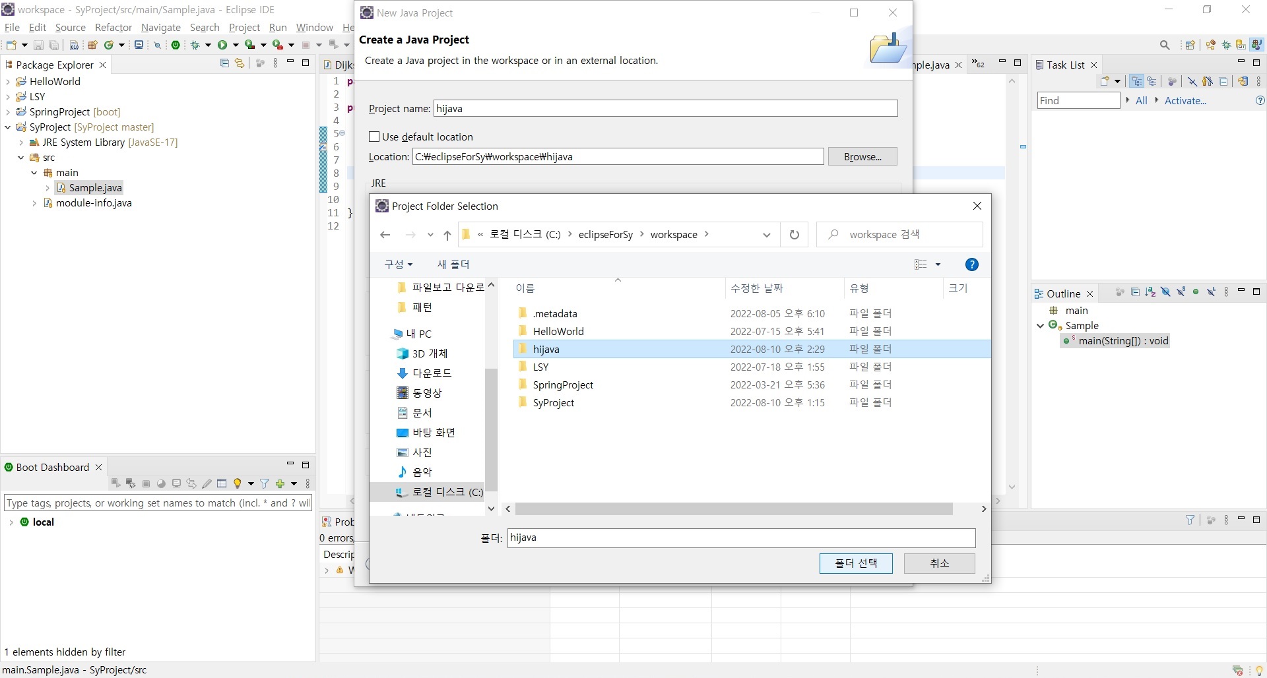This screenshot has width=1267, height=678.
Task: Click the New Java Package toolbar icon
Action: [92, 45]
